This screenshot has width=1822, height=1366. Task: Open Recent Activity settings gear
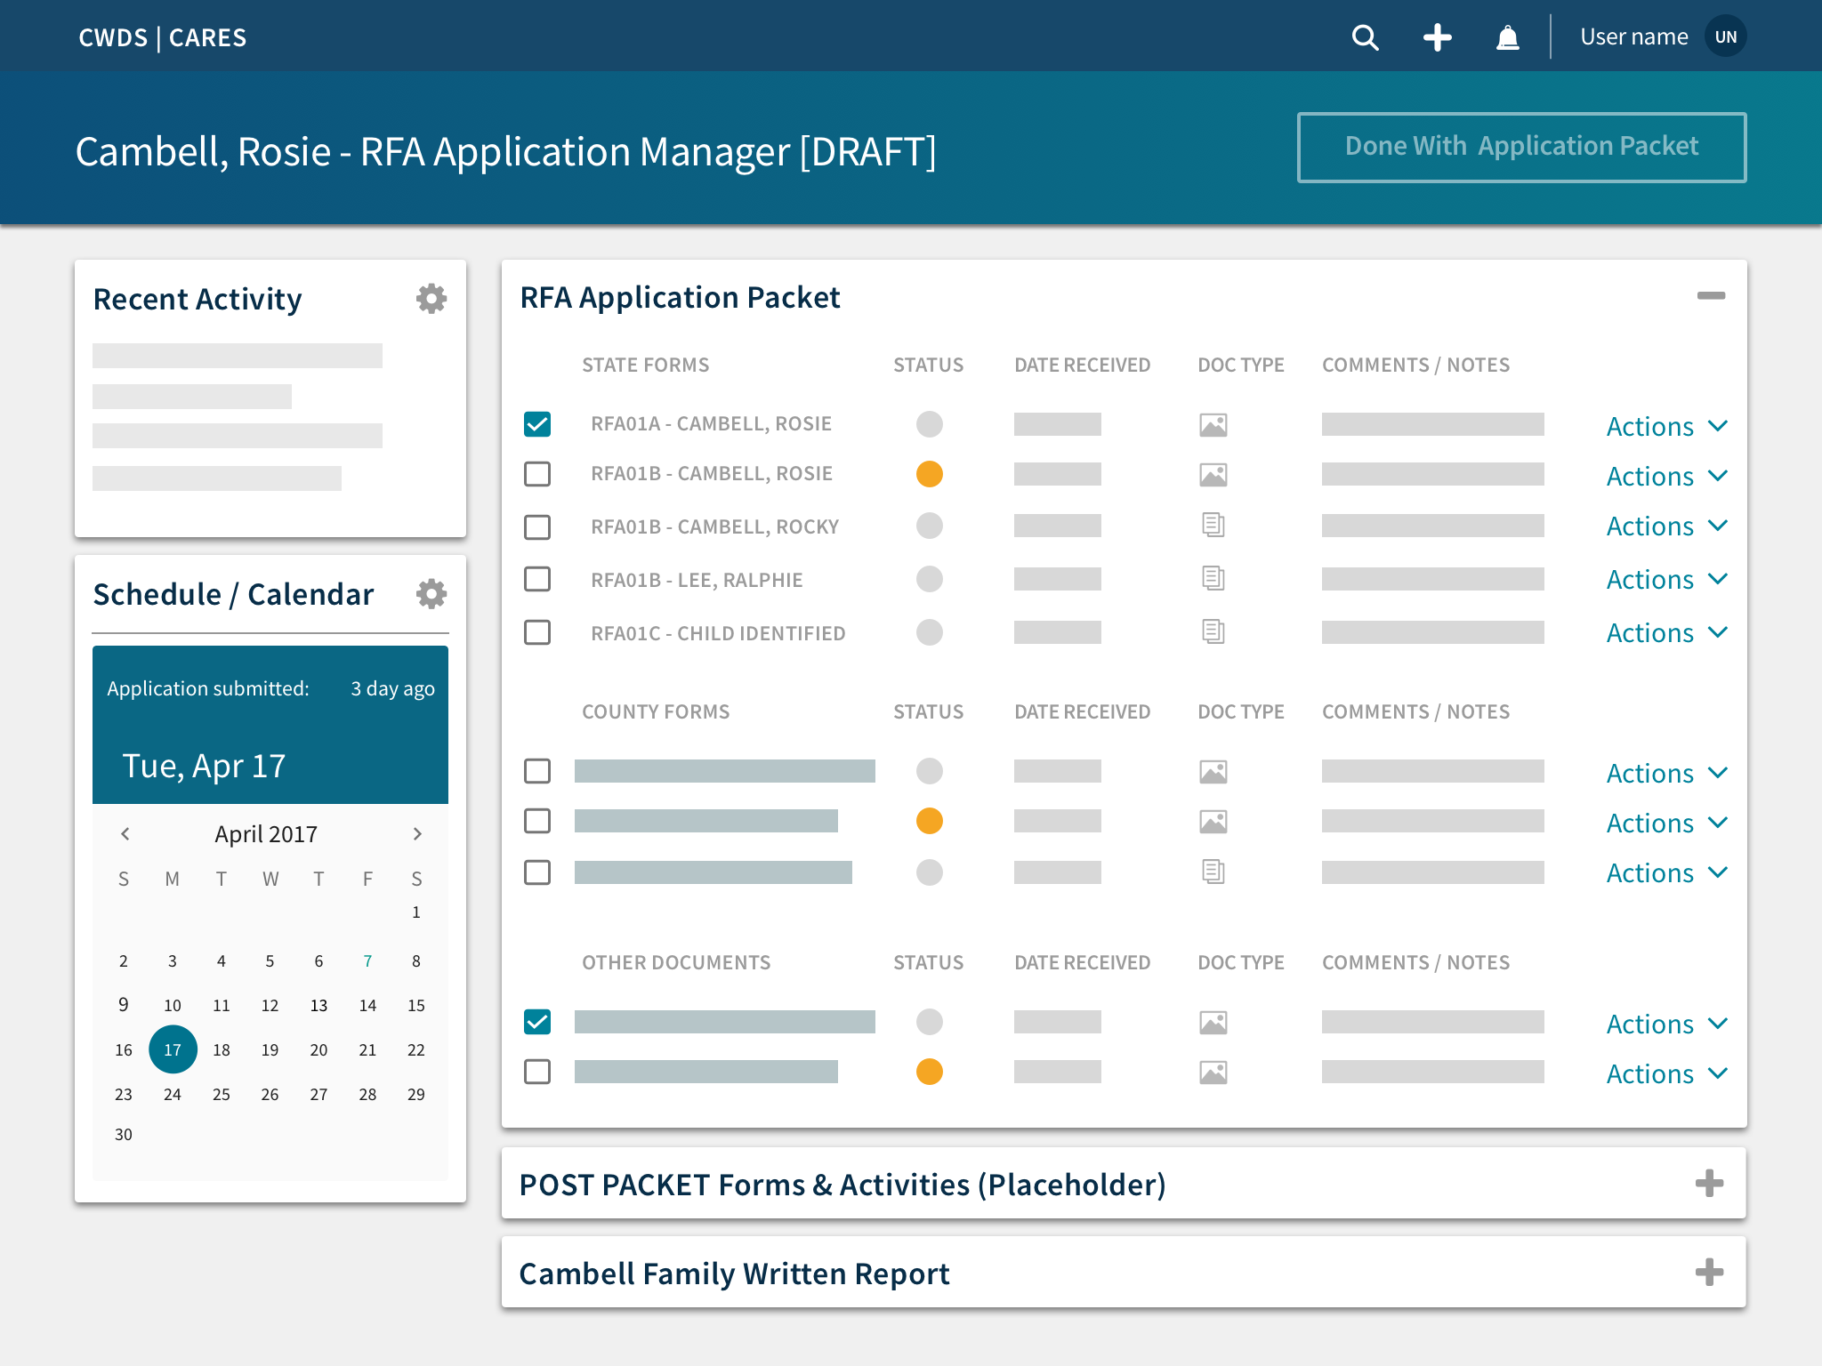[431, 299]
